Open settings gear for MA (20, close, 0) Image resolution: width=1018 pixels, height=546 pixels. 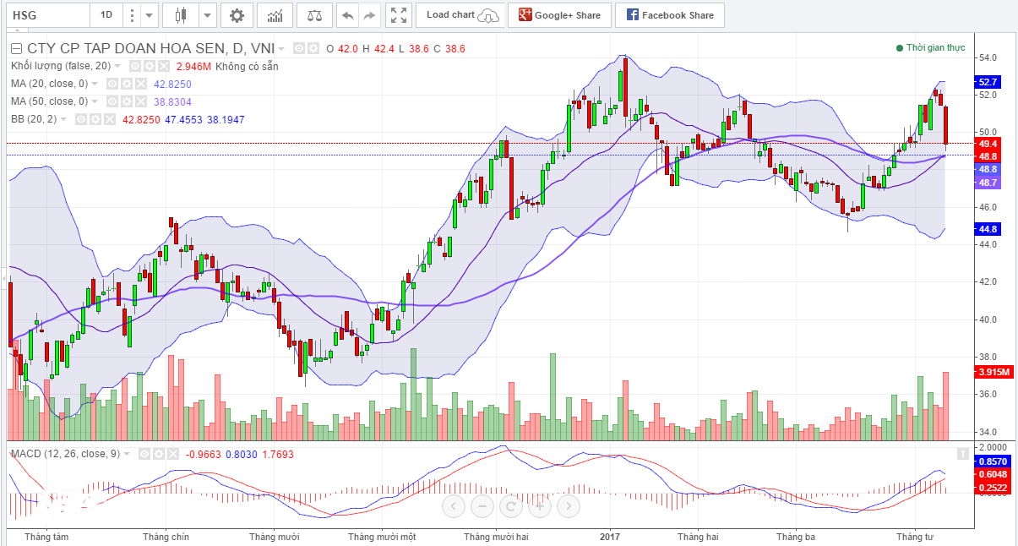coord(126,84)
